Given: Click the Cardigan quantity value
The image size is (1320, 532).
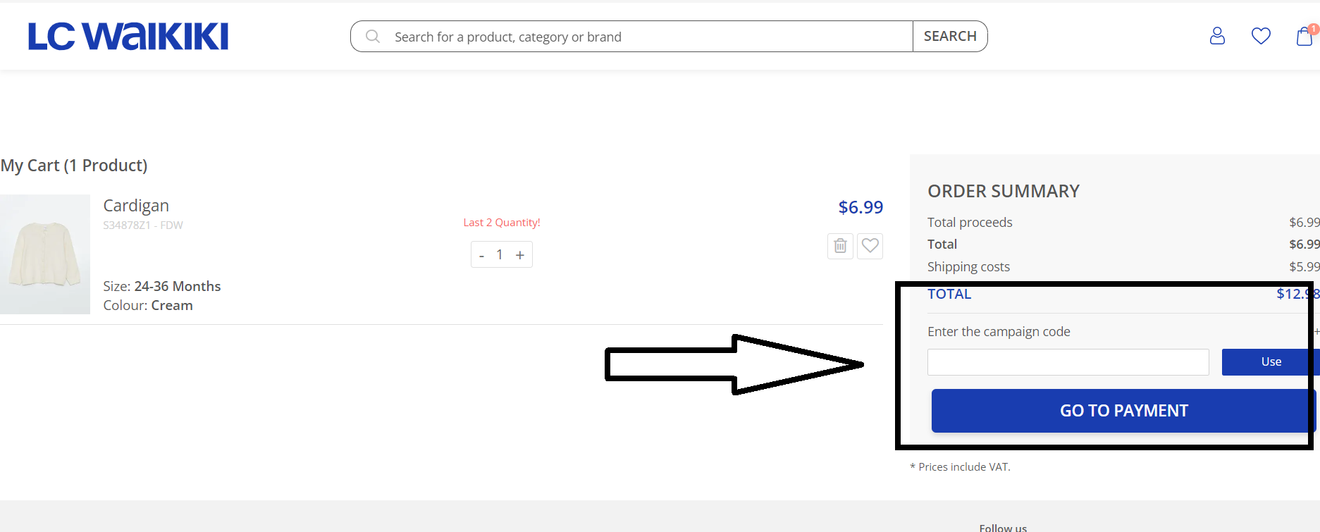Looking at the screenshot, I should point(500,254).
